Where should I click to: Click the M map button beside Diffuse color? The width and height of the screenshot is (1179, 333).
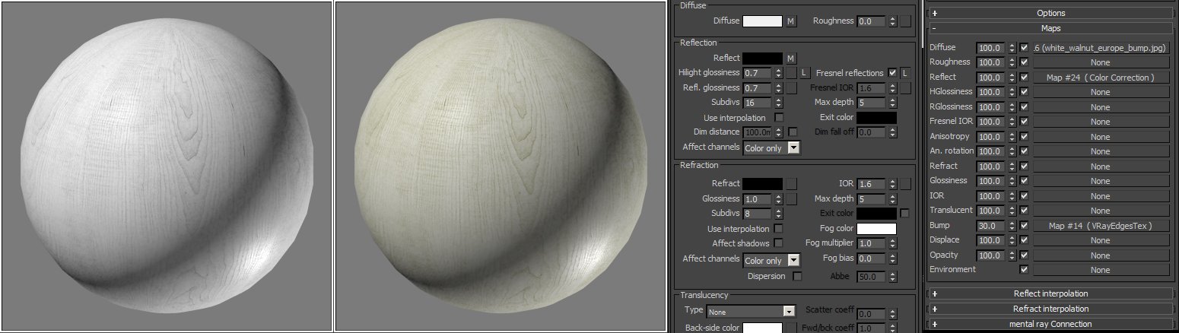tap(791, 21)
